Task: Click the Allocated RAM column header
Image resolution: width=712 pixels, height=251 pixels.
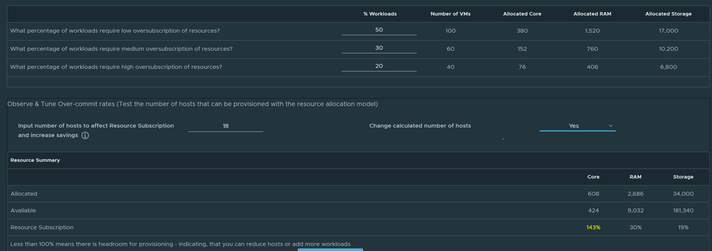Action: point(592,14)
